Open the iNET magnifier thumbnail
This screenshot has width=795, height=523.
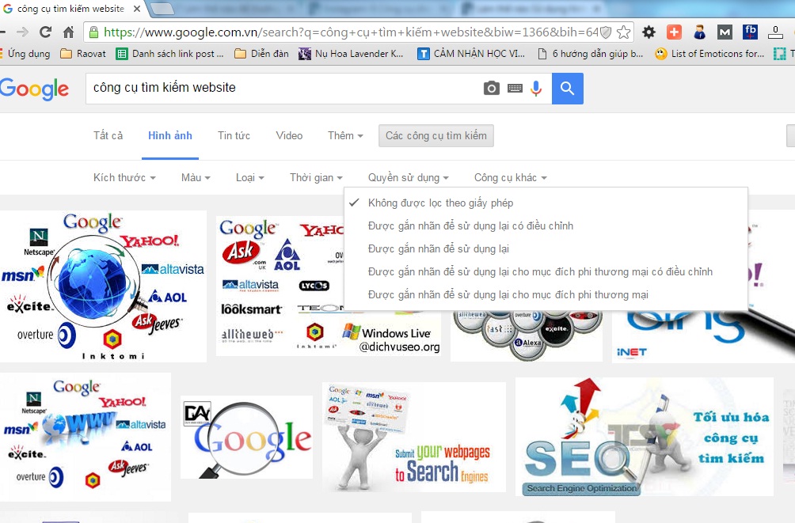click(x=703, y=337)
